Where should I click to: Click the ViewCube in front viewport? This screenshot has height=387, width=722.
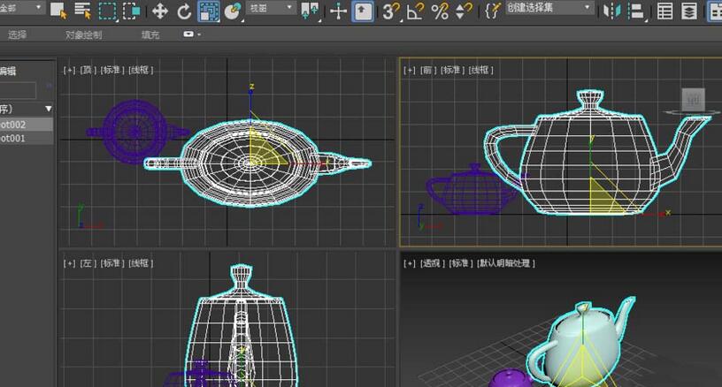click(x=693, y=102)
